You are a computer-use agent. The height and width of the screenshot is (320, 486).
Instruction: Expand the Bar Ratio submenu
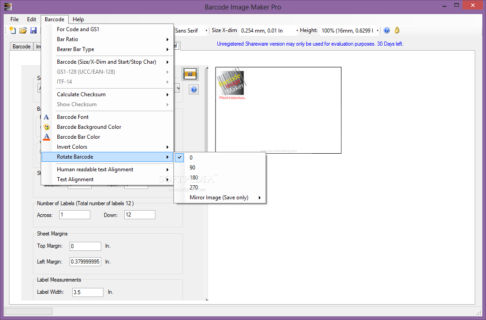[107, 39]
